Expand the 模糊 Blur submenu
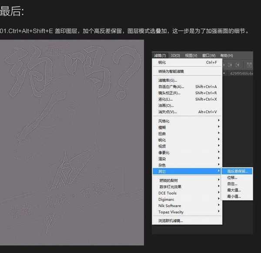Image resolution: width=261 pixels, height=253 pixels. (x=162, y=128)
